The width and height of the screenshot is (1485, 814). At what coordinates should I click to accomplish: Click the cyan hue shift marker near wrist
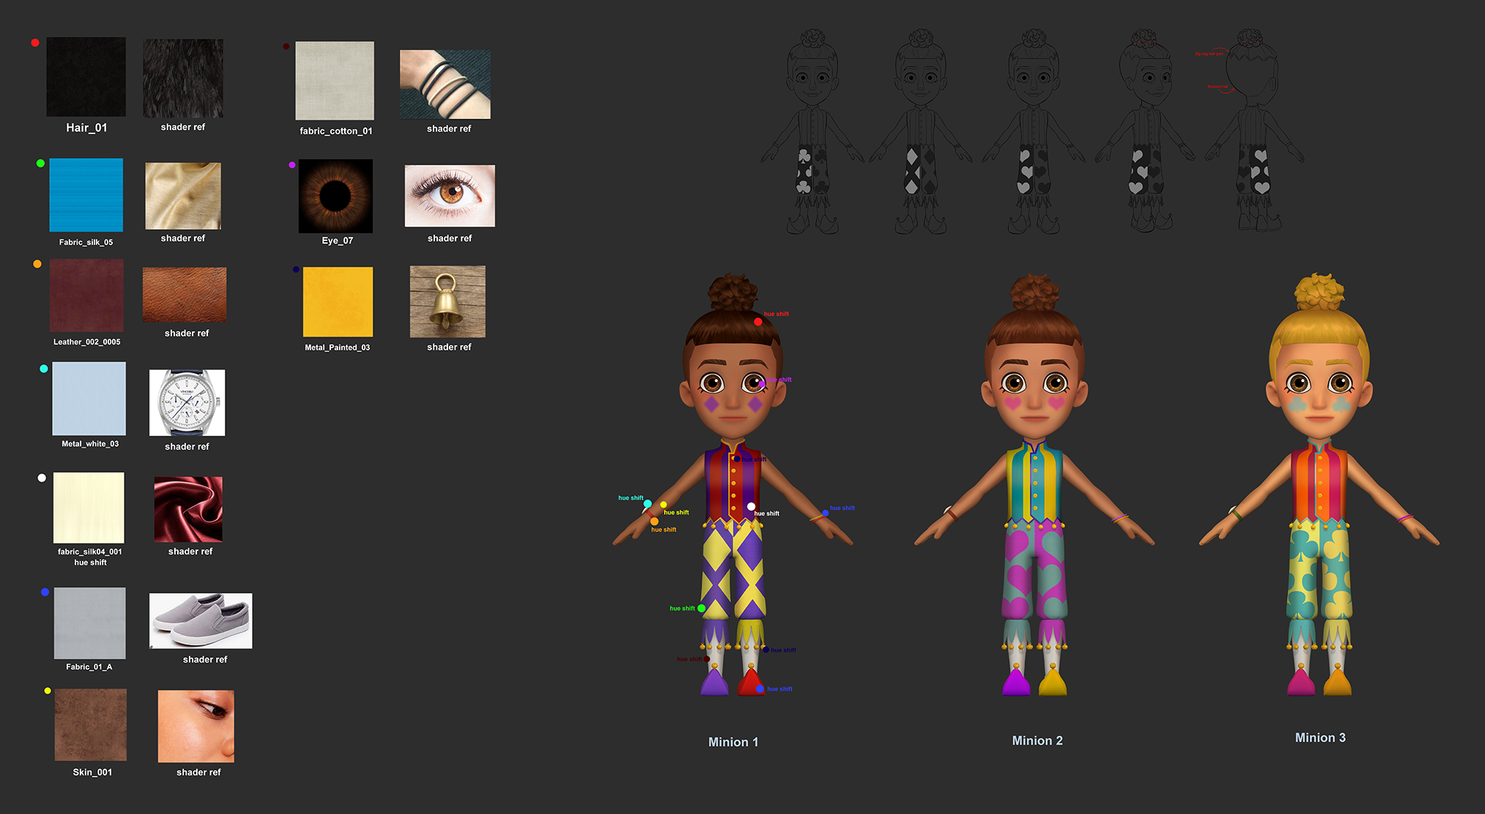pyautogui.click(x=647, y=504)
